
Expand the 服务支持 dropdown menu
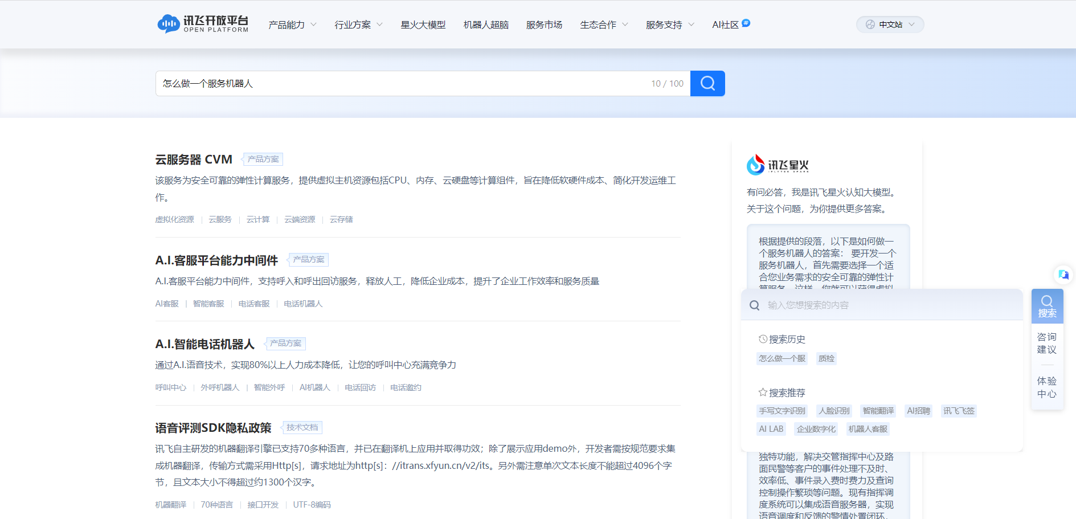point(670,24)
